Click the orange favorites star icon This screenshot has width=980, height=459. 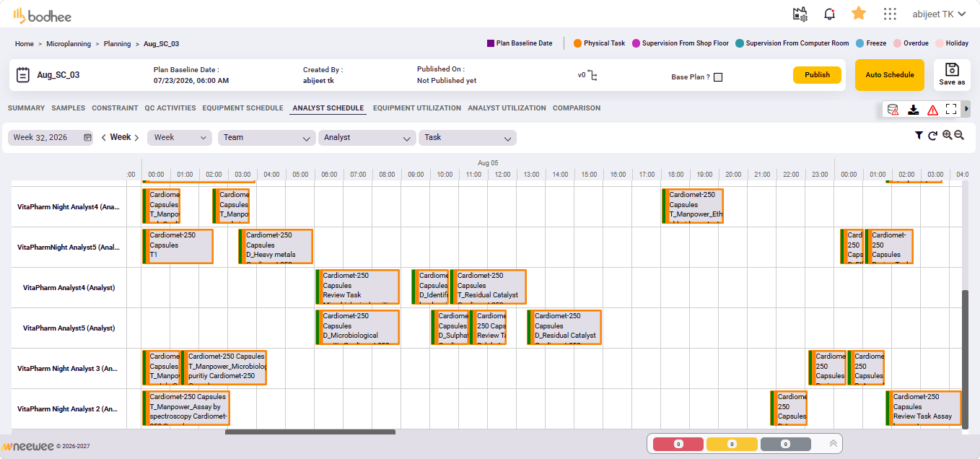tap(859, 14)
